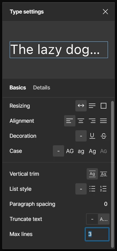Close the Type settings panel
117x251 pixels.
(x=105, y=12)
